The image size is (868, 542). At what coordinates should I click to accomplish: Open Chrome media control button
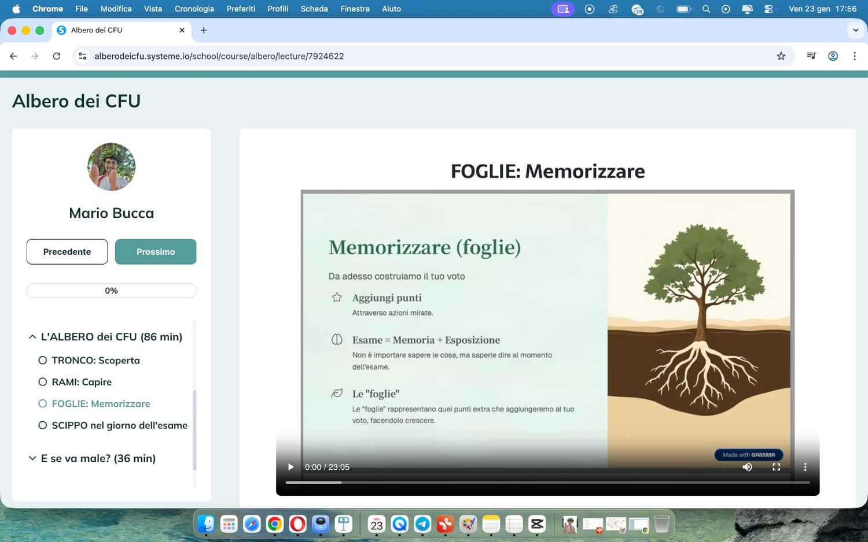811,56
